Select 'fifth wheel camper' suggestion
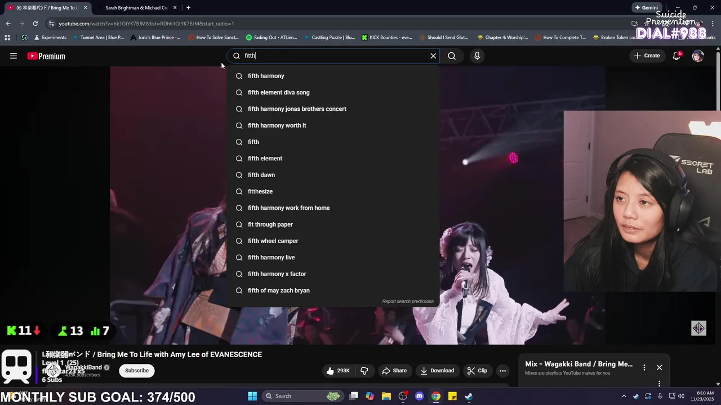The width and height of the screenshot is (721, 405). pos(333,241)
